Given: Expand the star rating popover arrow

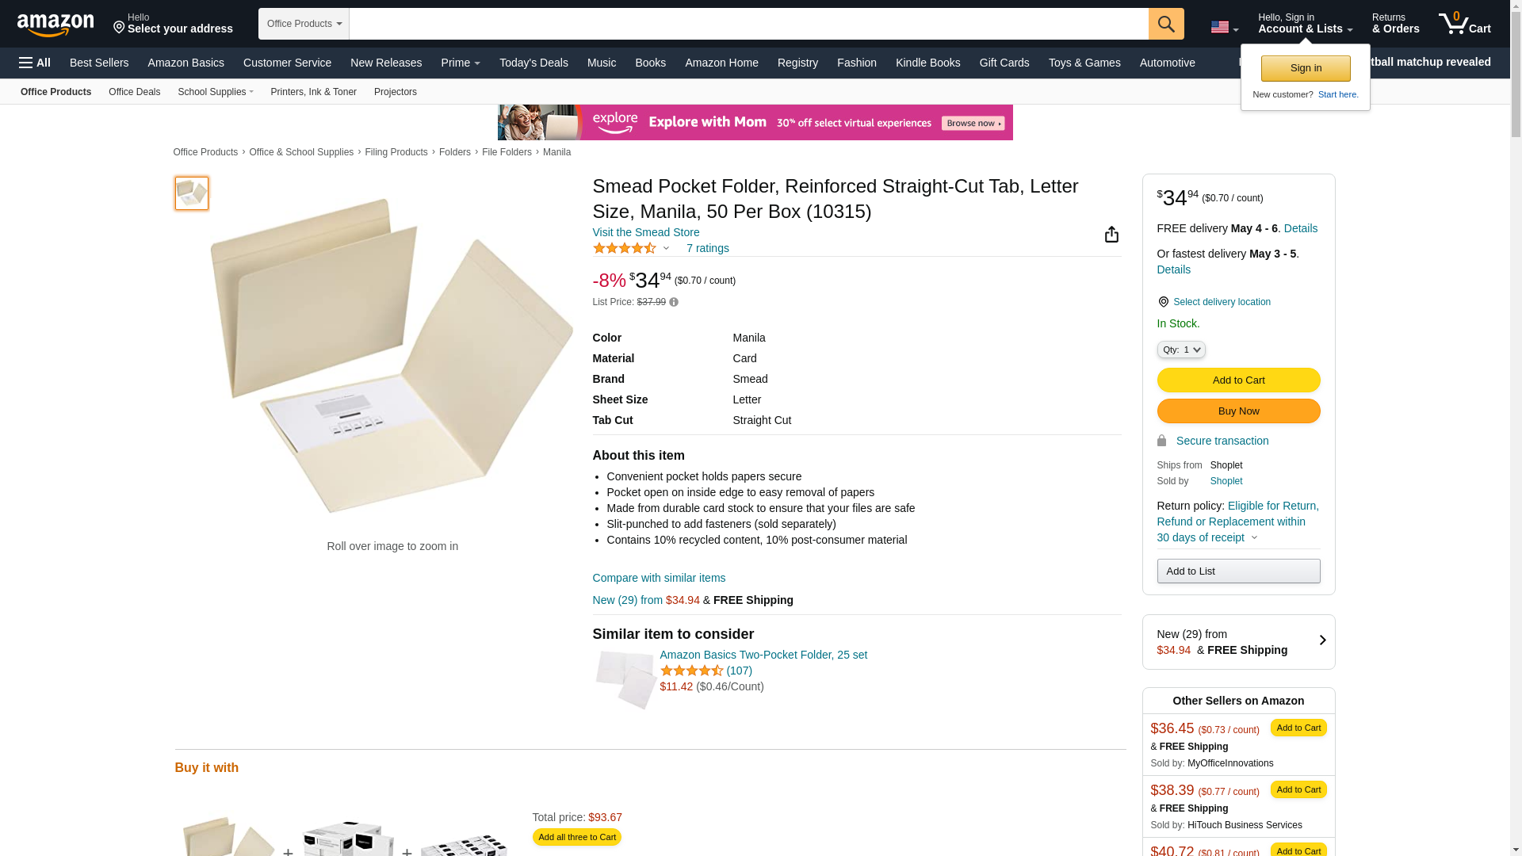Looking at the screenshot, I should [x=666, y=249].
